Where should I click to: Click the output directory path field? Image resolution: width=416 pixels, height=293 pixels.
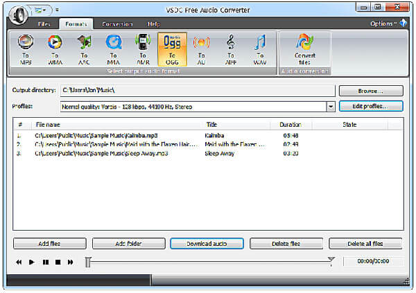click(198, 91)
